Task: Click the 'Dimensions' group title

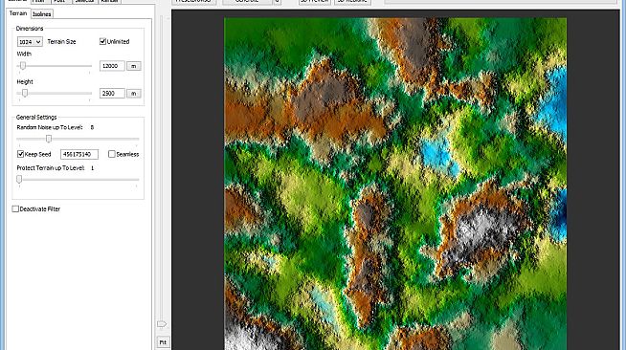Action: coord(30,29)
